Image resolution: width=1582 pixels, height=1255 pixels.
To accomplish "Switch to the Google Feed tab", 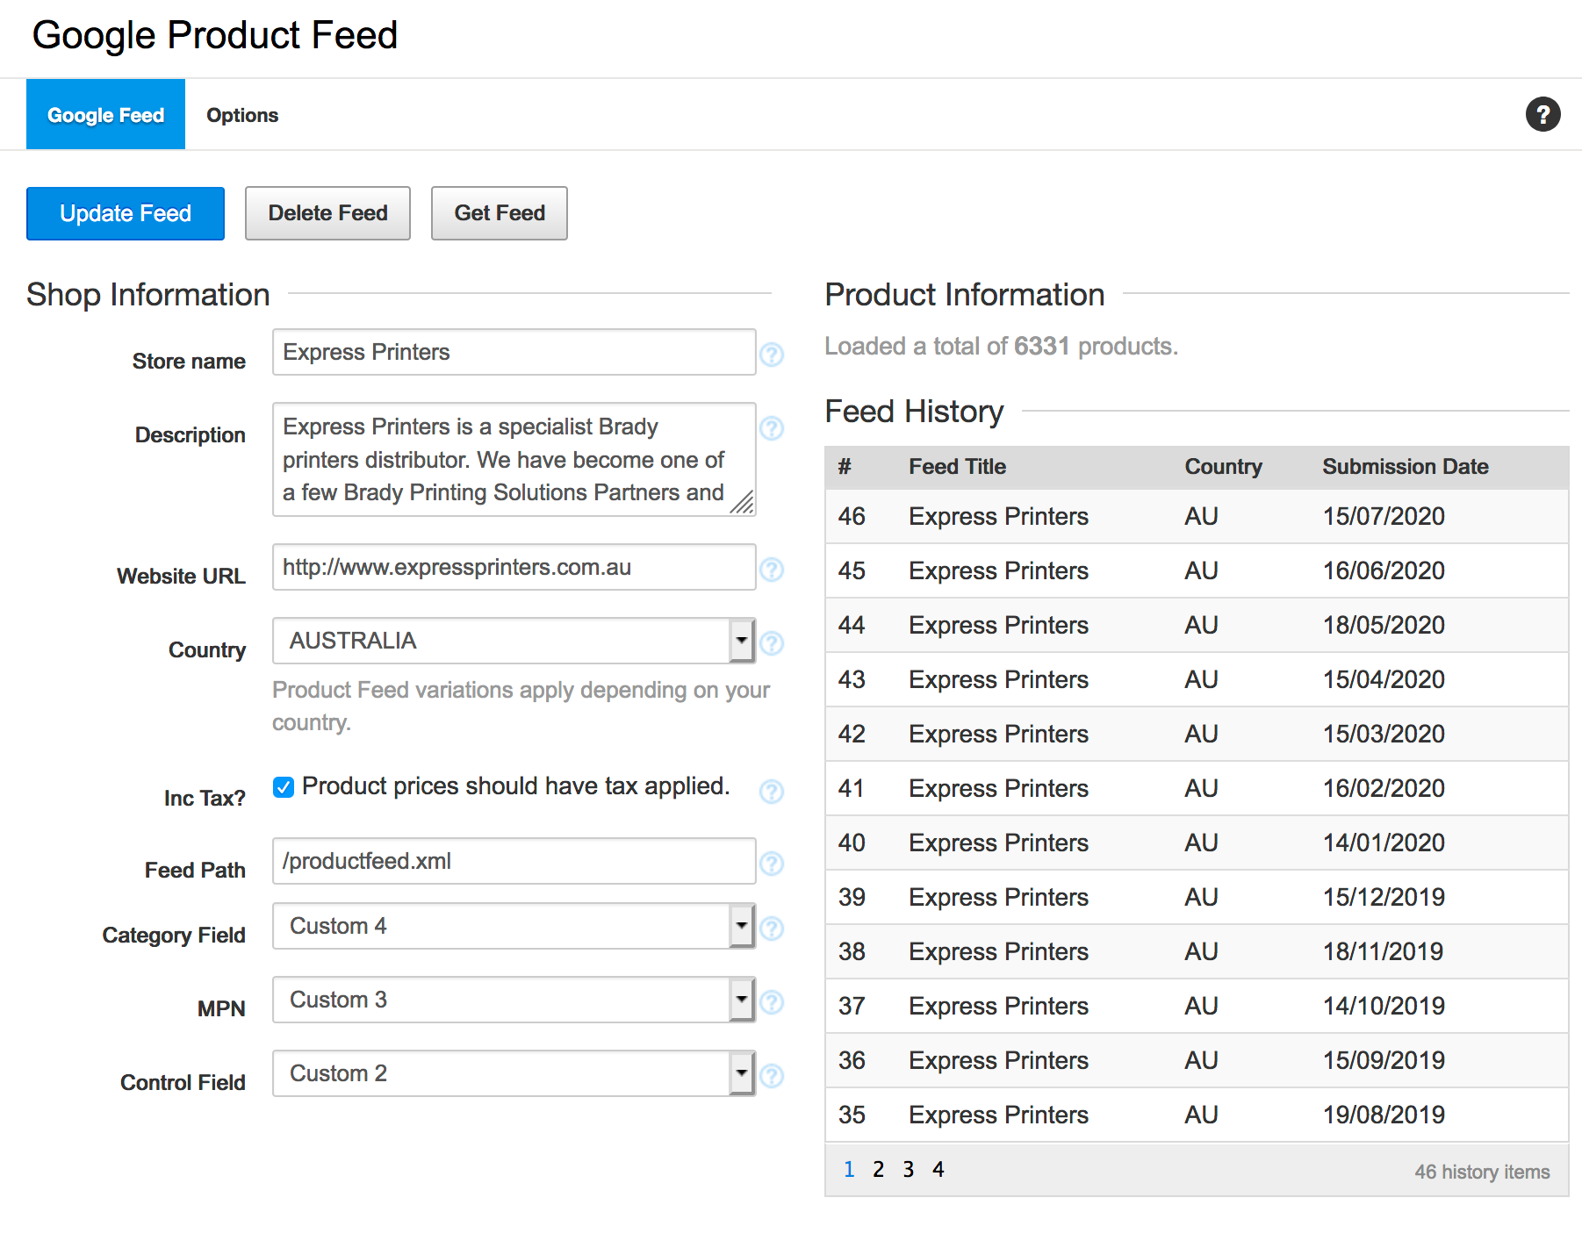I will [105, 115].
